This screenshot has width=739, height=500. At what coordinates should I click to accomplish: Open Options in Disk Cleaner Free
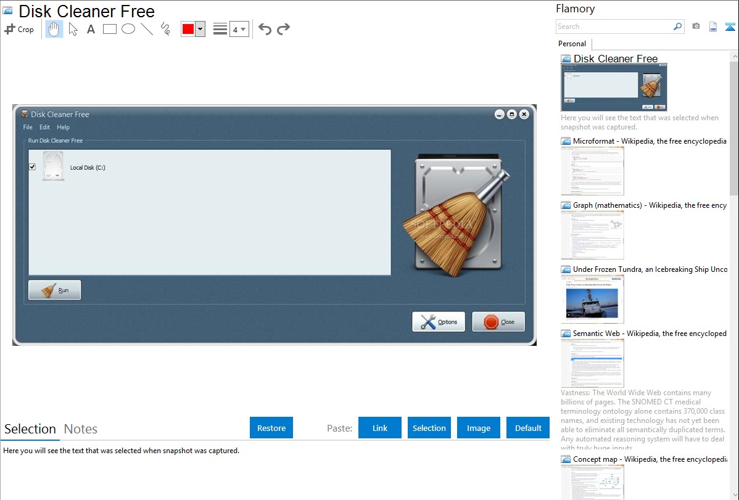[439, 322]
